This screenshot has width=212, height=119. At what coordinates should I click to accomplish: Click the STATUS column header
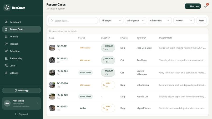(x=82, y=38)
